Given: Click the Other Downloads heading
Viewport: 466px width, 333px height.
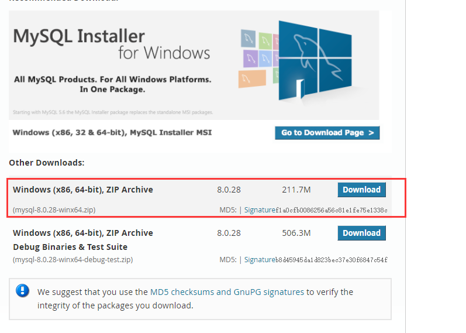Looking at the screenshot, I should point(47,163).
